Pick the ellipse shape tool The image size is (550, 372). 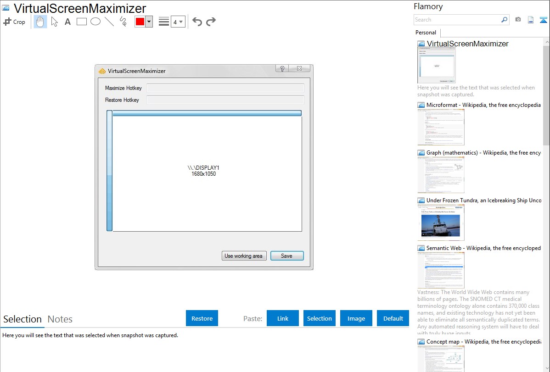[95, 22]
